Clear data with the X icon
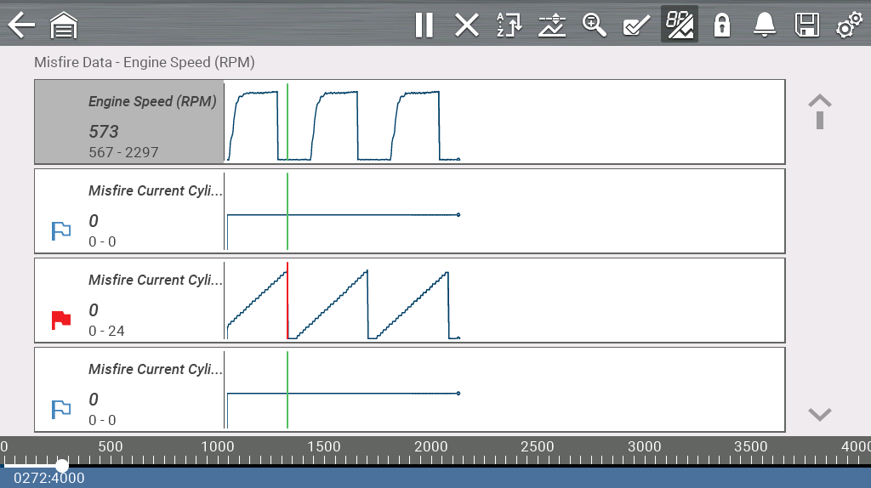Image resolution: width=871 pixels, height=488 pixels. tap(466, 25)
